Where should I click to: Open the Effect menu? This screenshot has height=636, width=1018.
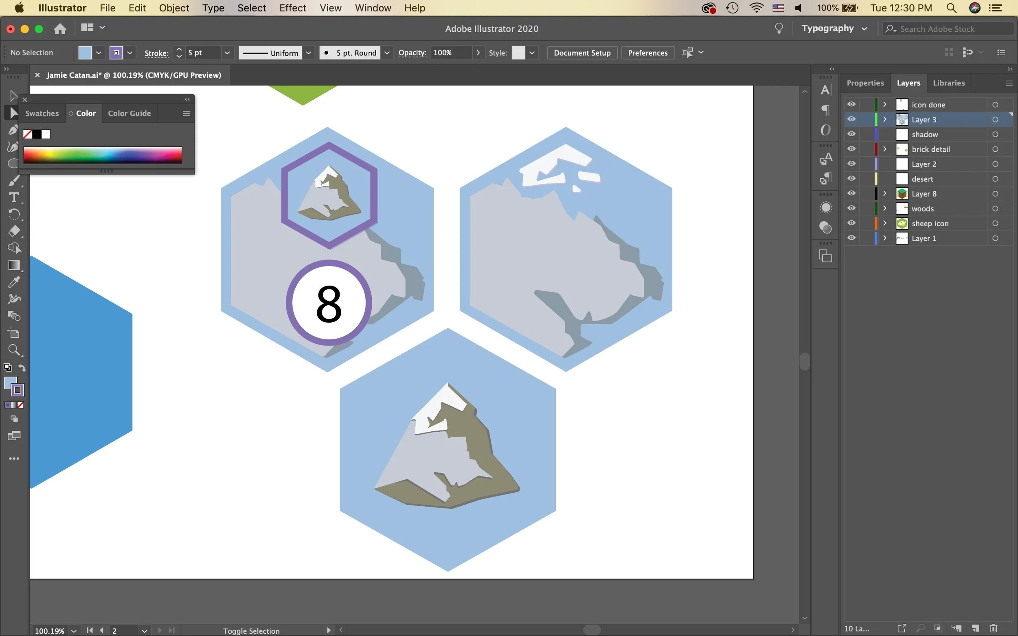(x=292, y=8)
